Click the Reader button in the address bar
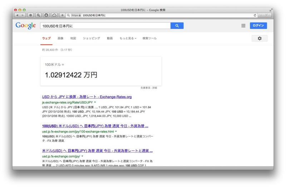This screenshot has height=187, width=286. tap(265, 15)
